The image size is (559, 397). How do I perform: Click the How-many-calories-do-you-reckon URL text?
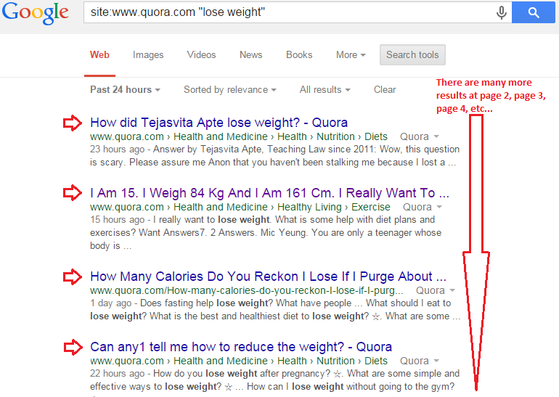247,291
